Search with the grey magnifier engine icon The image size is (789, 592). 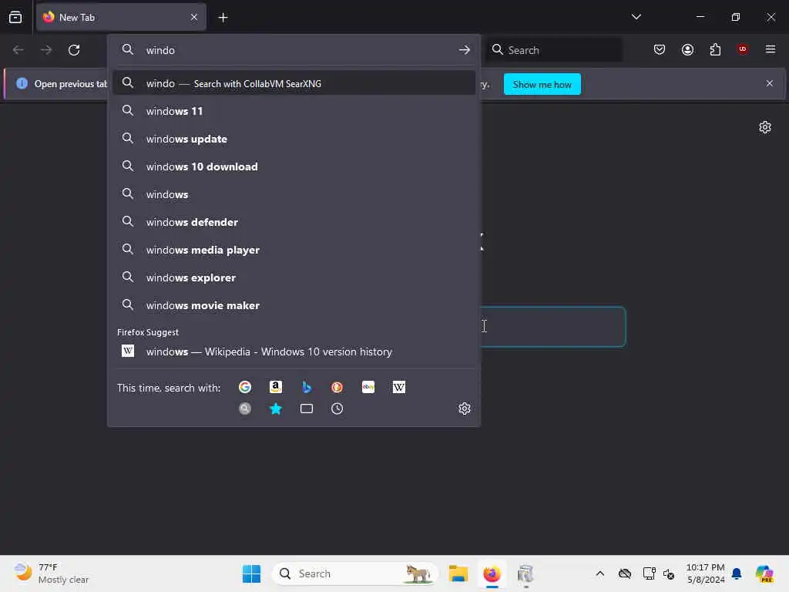click(x=245, y=409)
